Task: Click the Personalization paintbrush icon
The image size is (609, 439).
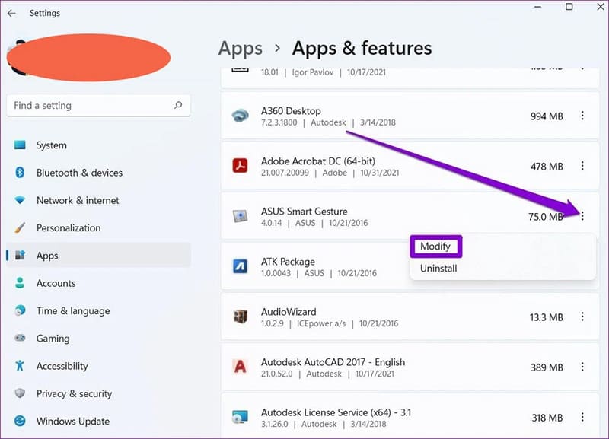Action: point(20,227)
